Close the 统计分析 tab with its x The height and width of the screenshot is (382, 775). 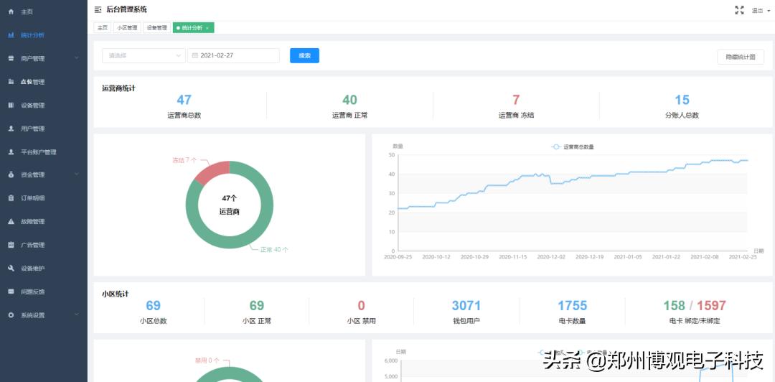pyautogui.click(x=207, y=28)
